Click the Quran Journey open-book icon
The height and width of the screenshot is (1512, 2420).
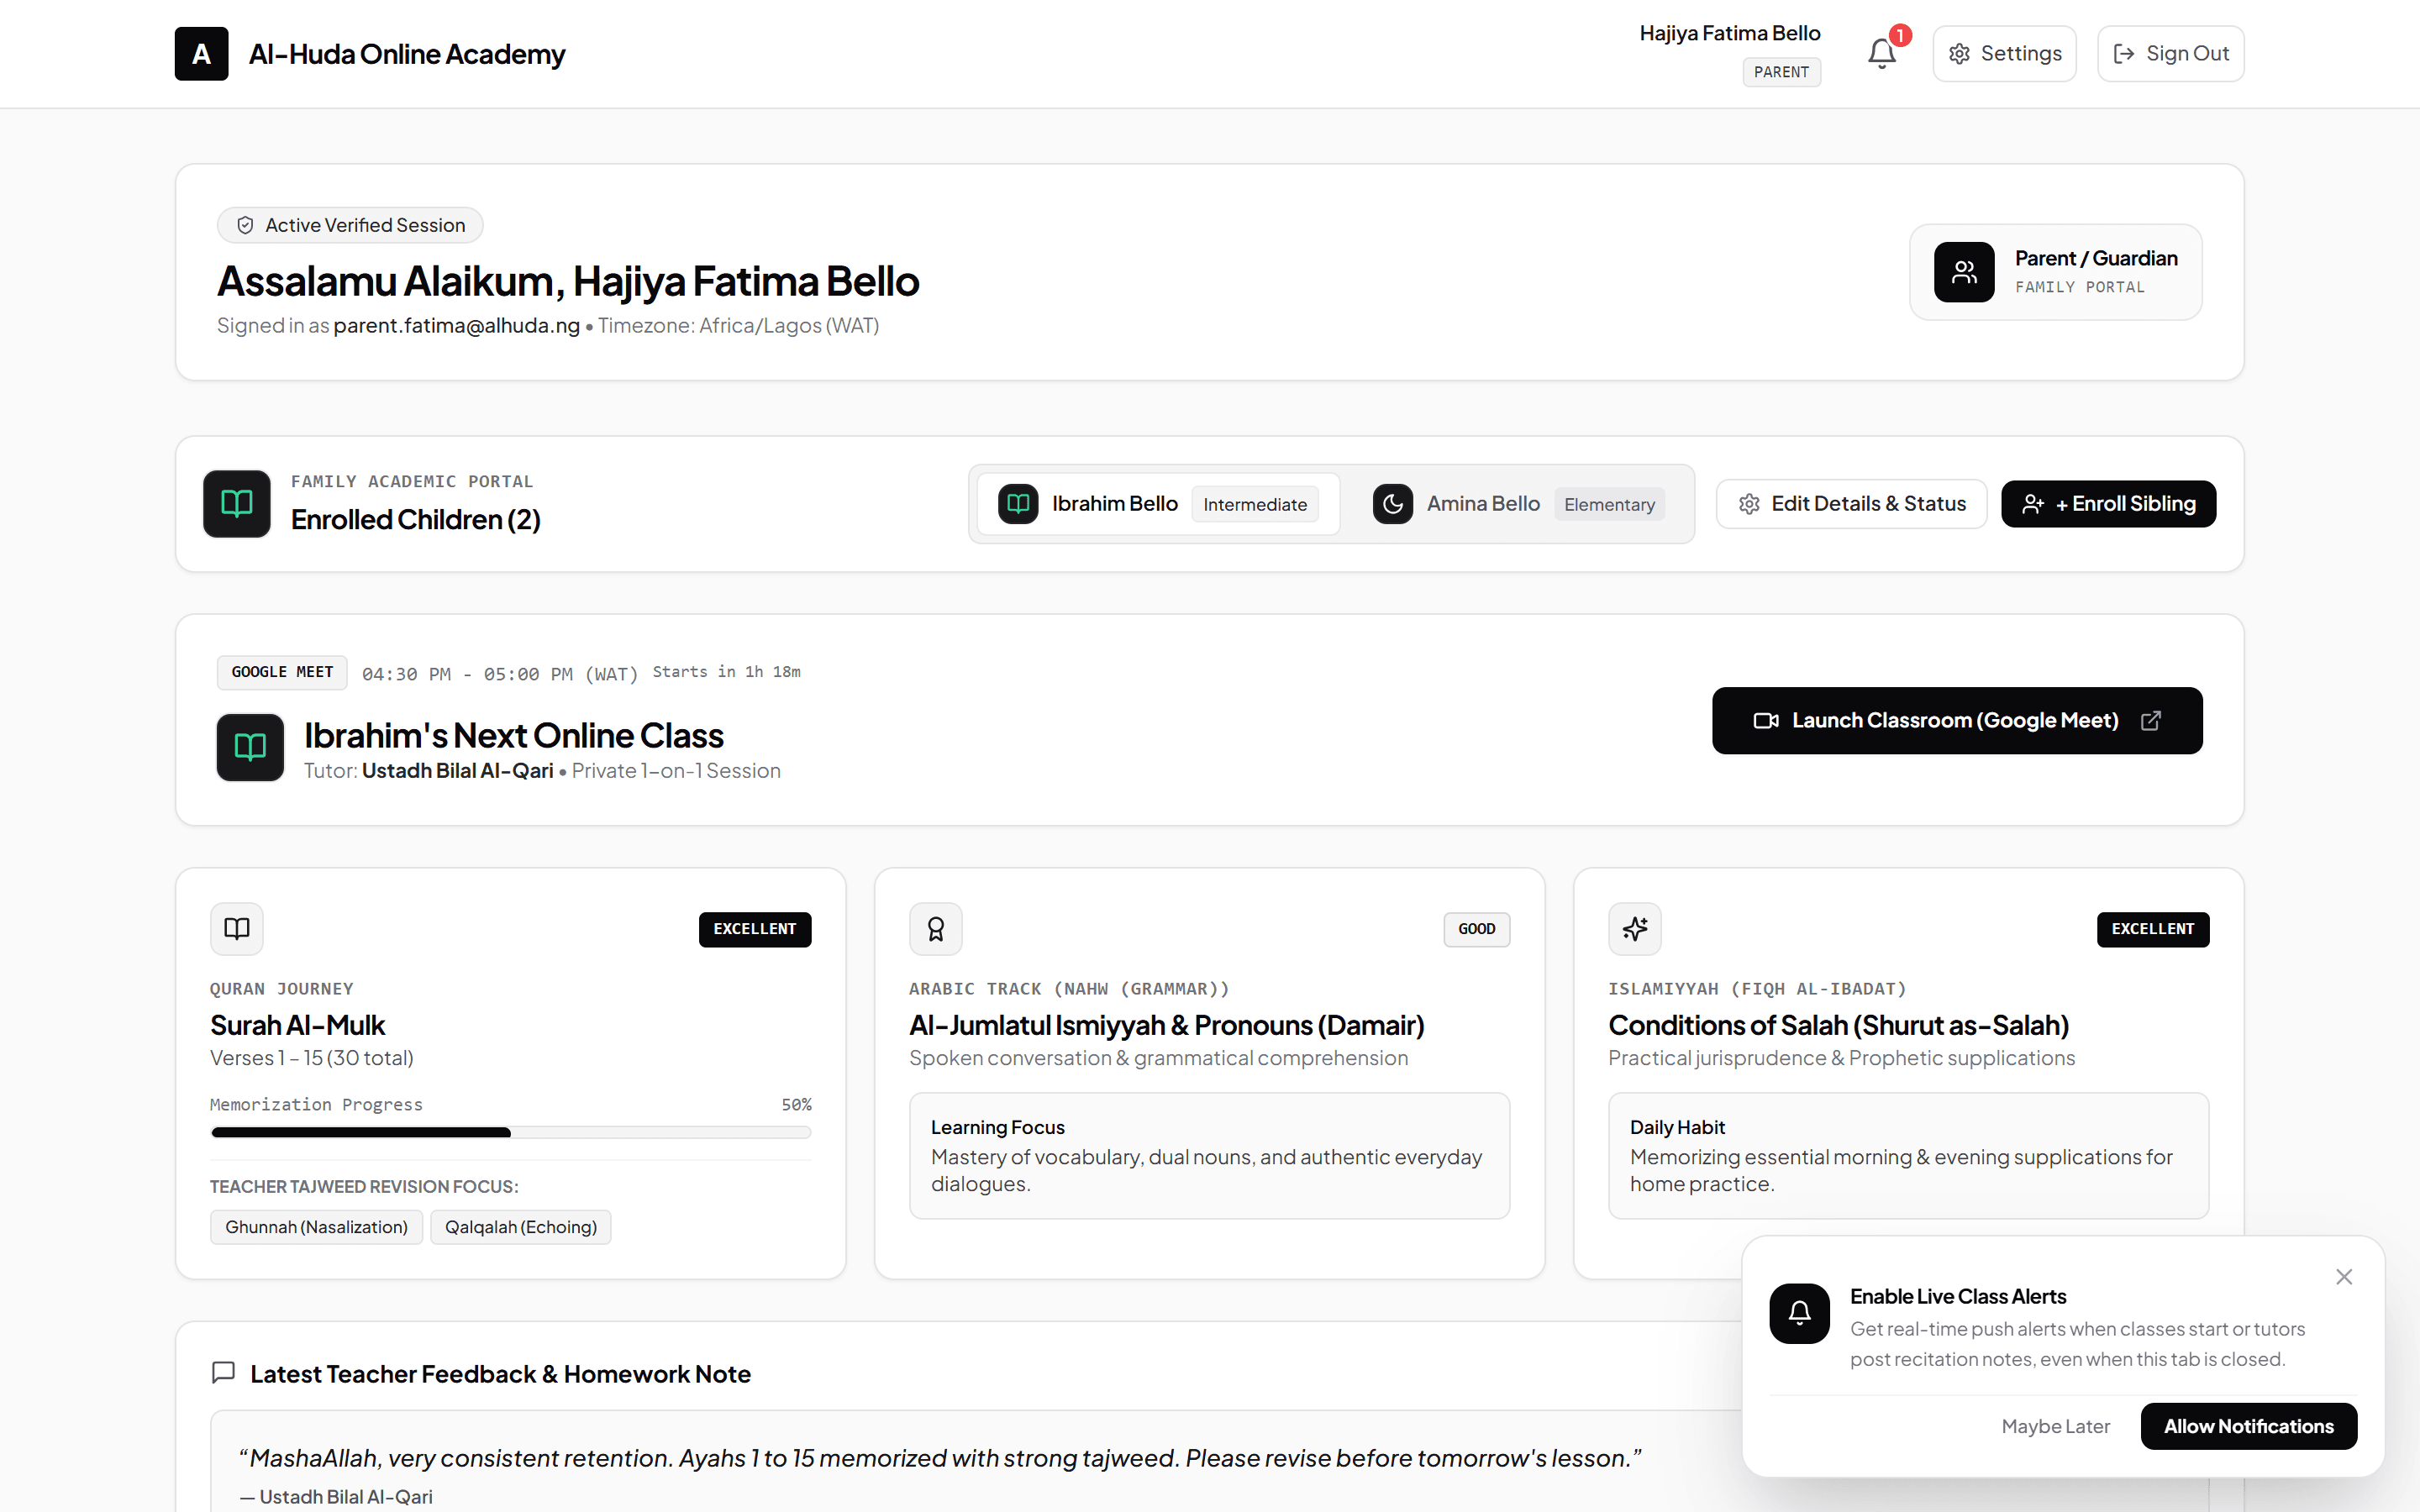(237, 929)
